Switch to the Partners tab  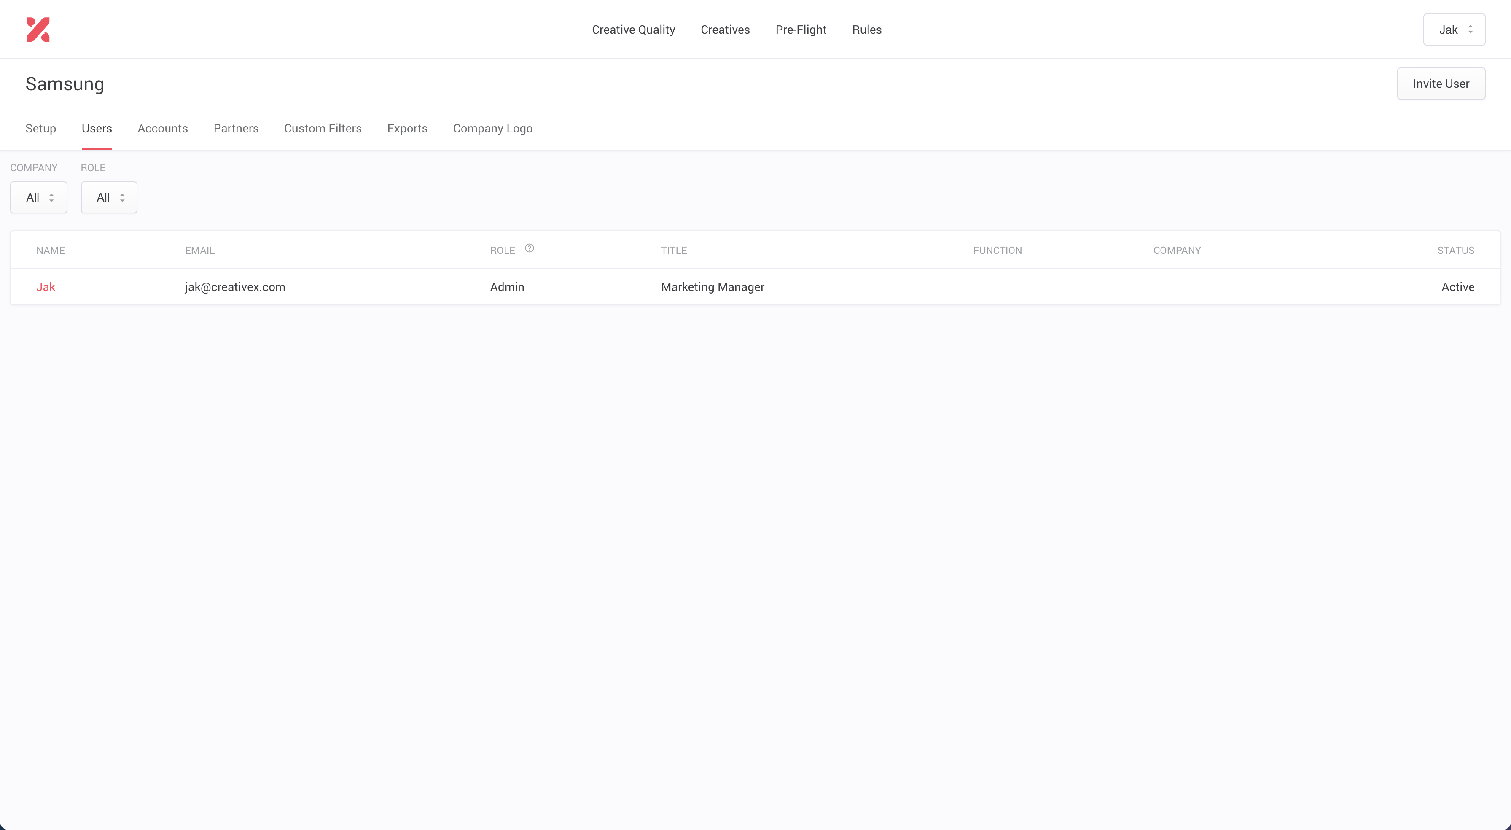click(x=236, y=129)
